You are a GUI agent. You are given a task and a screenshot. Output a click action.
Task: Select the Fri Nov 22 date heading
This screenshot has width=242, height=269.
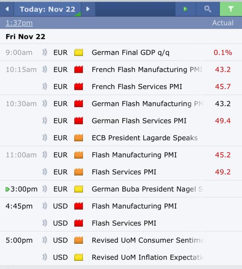[25, 37]
